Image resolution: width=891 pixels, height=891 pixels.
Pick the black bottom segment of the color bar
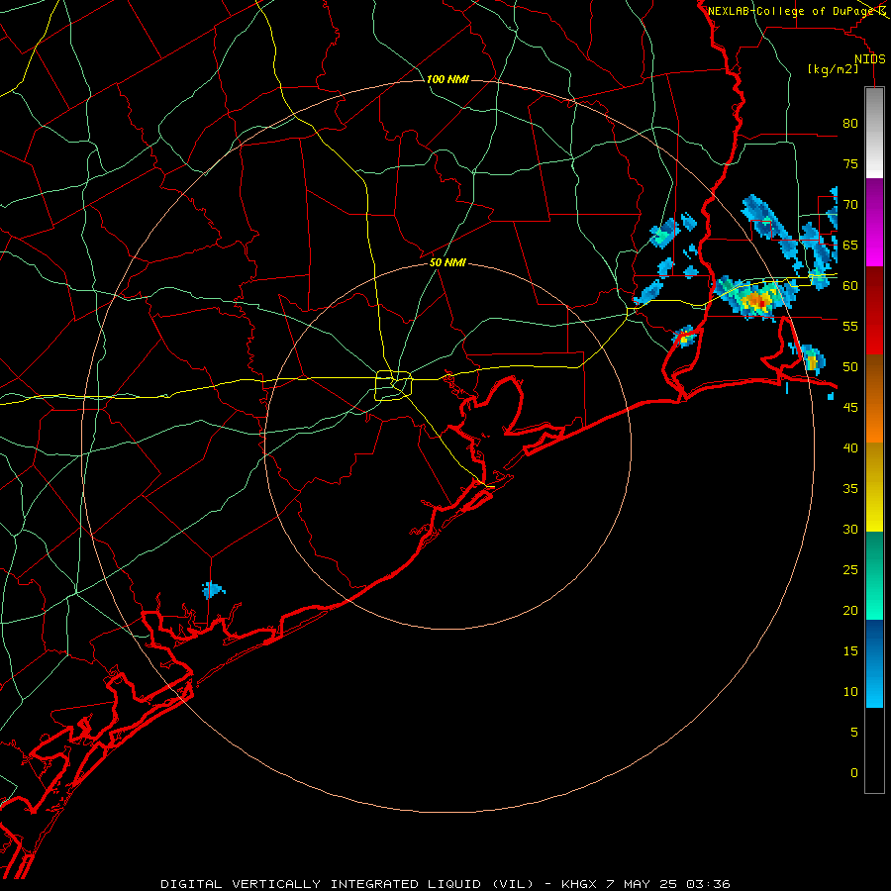click(x=874, y=750)
